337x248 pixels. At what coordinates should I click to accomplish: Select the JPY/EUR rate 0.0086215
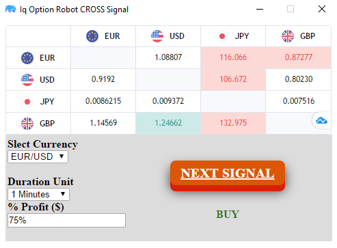coord(103,101)
